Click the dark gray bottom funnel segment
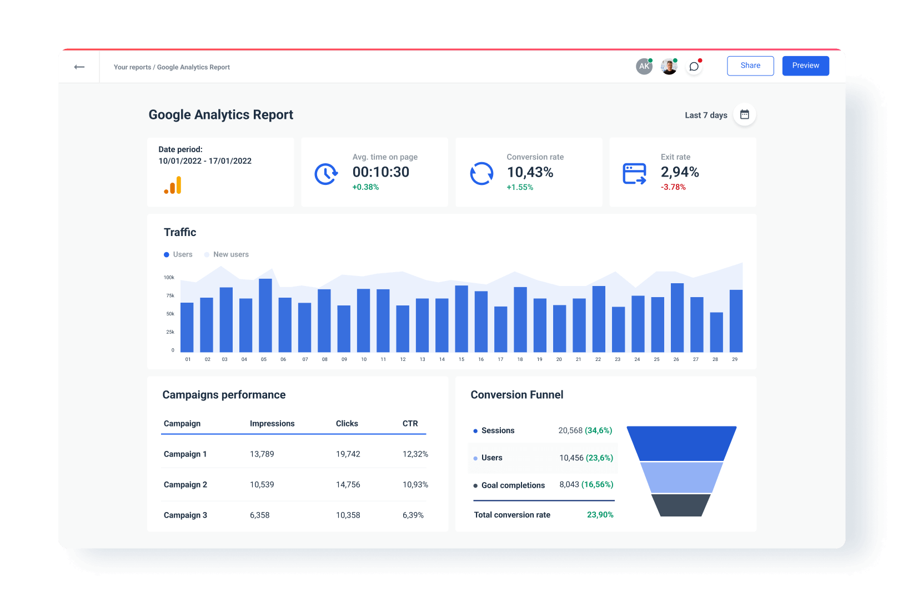This screenshot has height=597, width=903. [681, 505]
